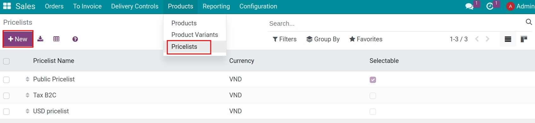The image size is (535, 123).
Task: Expand the Filters dropdown
Action: tap(285, 39)
